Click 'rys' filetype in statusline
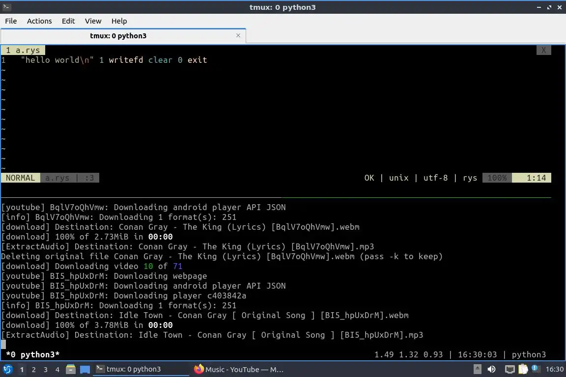 tap(470, 178)
